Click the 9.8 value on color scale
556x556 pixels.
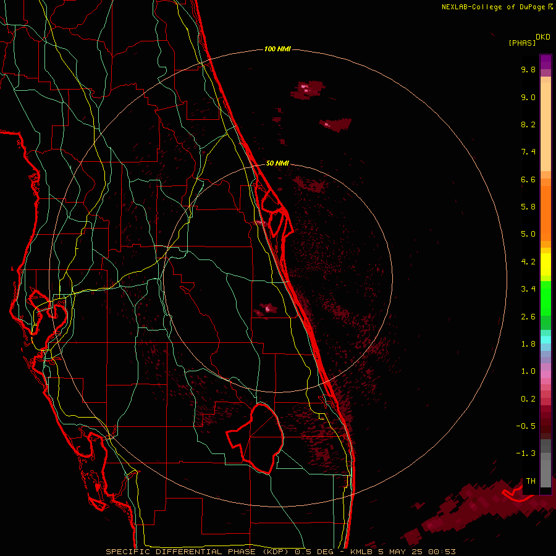(x=528, y=69)
